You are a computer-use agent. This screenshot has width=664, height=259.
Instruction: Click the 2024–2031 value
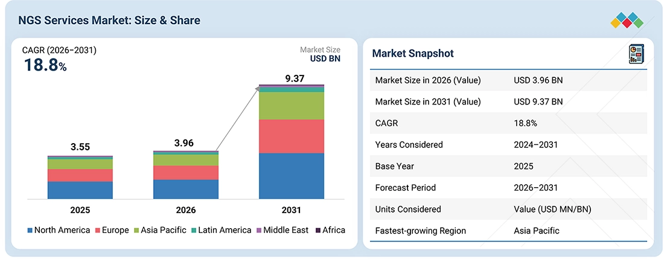(x=535, y=145)
